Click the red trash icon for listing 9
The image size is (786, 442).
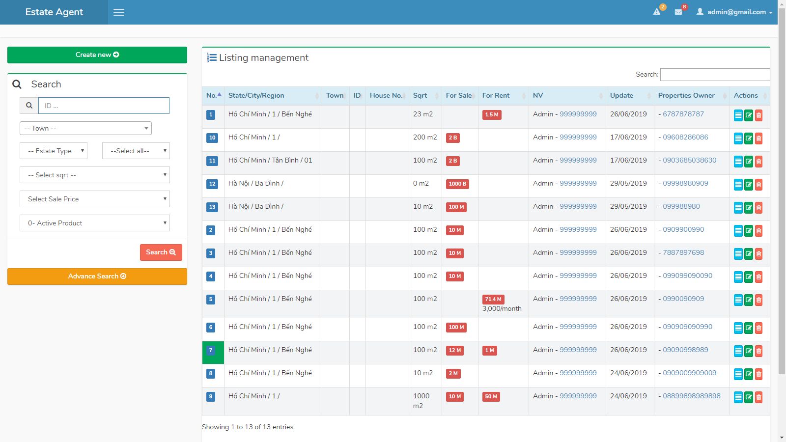(758, 397)
